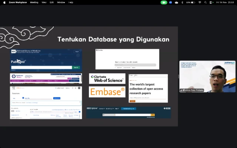Viewport: 237px width, 148px height.
Task: Open the Wi-Fi menu
Action: click(x=200, y=3)
